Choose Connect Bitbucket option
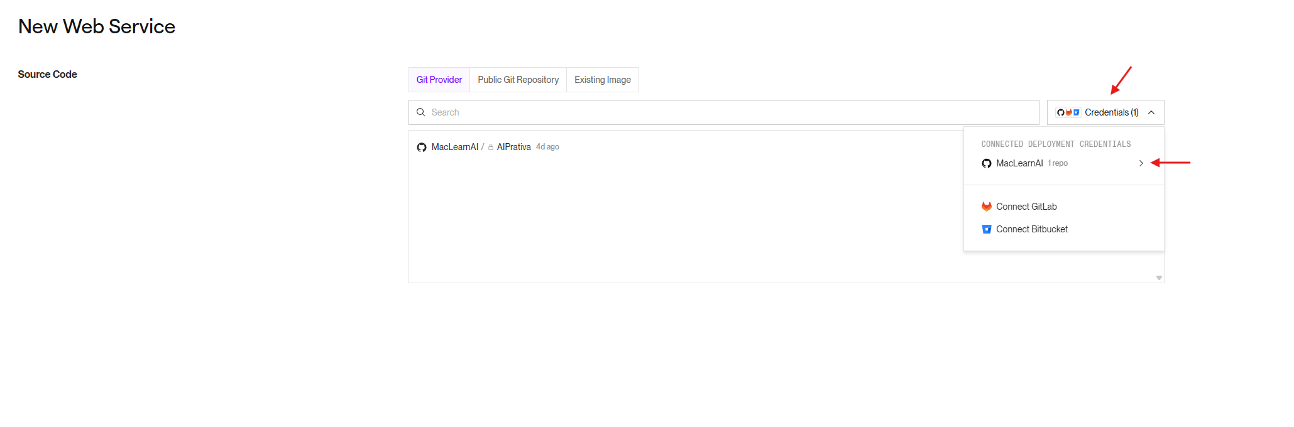This screenshot has width=1294, height=427. (x=1031, y=229)
